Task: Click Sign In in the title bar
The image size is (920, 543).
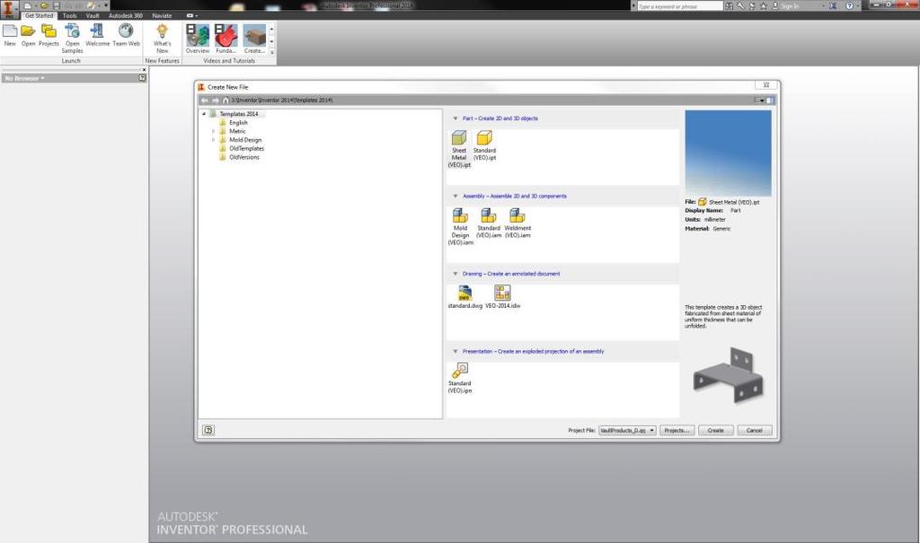Action: [x=790, y=6]
